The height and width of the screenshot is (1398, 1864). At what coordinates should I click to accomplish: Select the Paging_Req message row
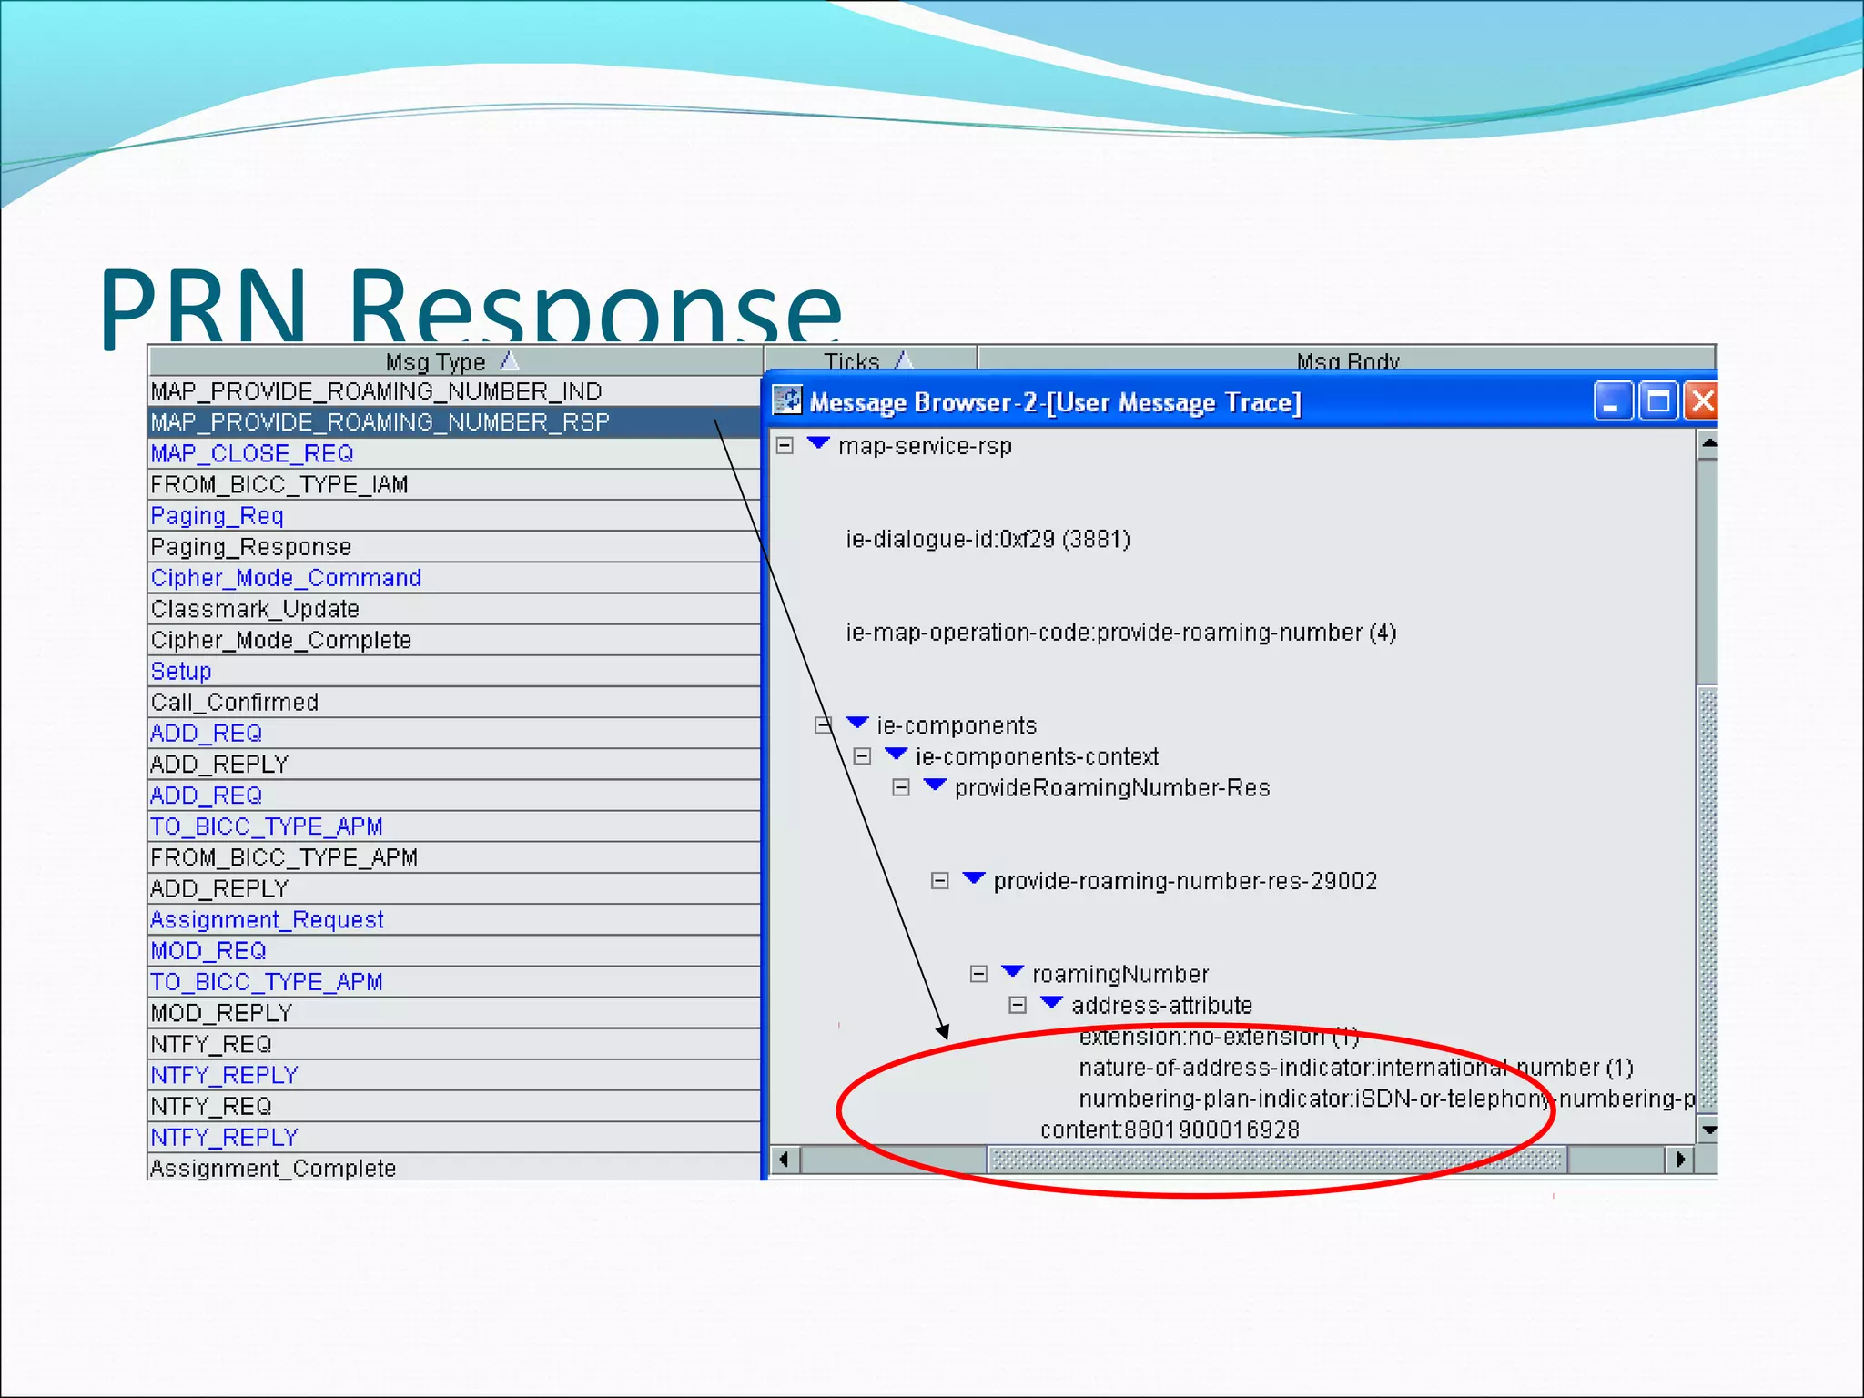click(454, 516)
